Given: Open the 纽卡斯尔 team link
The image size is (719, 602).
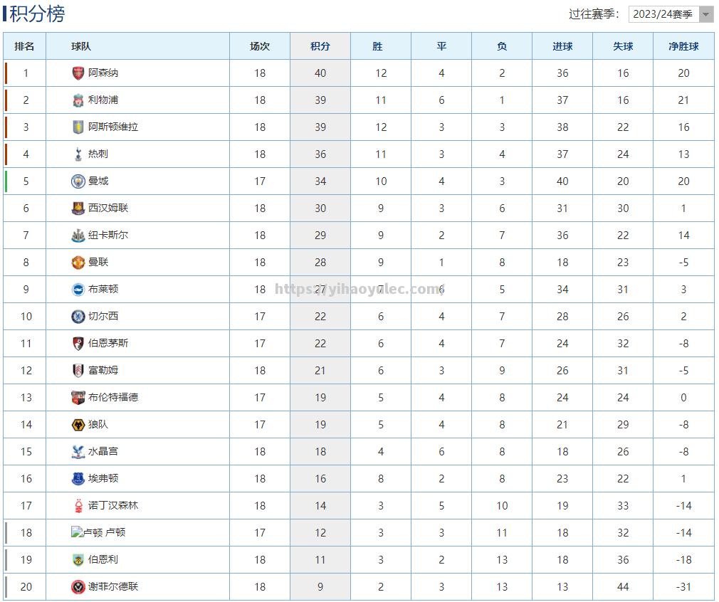Looking at the screenshot, I should point(108,236).
